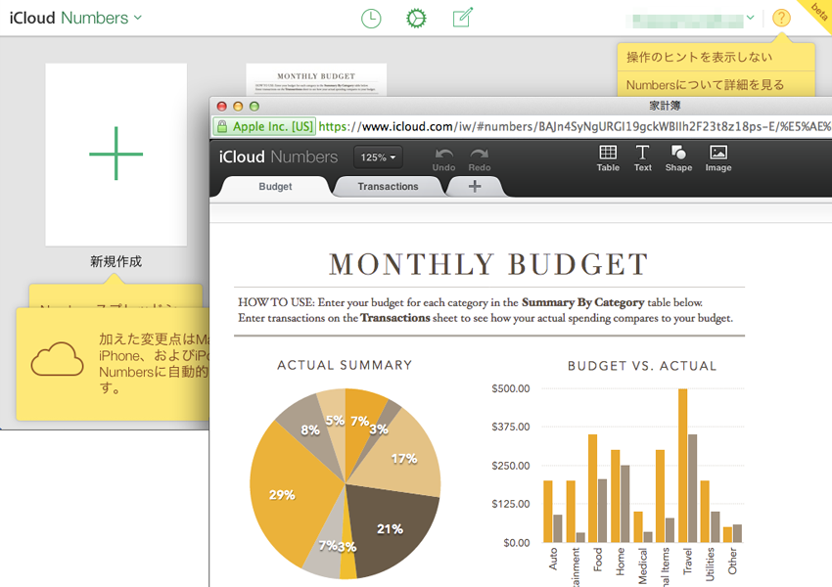Click the $125.00 axis label
This screenshot has width=832, height=587.
coord(510,504)
